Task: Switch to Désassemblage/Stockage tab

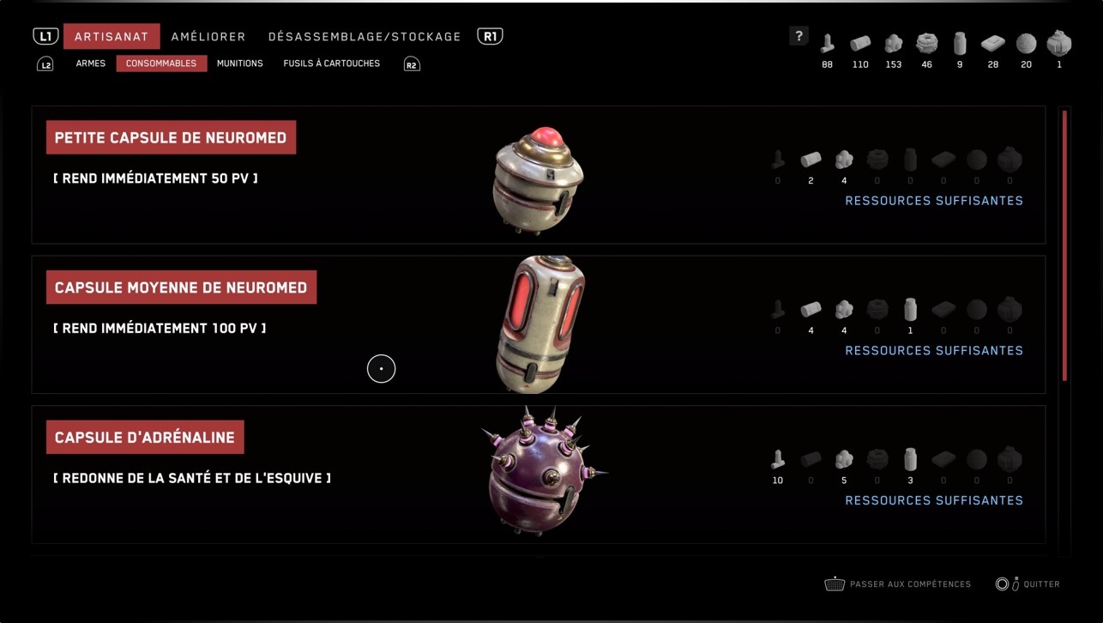Action: coord(365,37)
